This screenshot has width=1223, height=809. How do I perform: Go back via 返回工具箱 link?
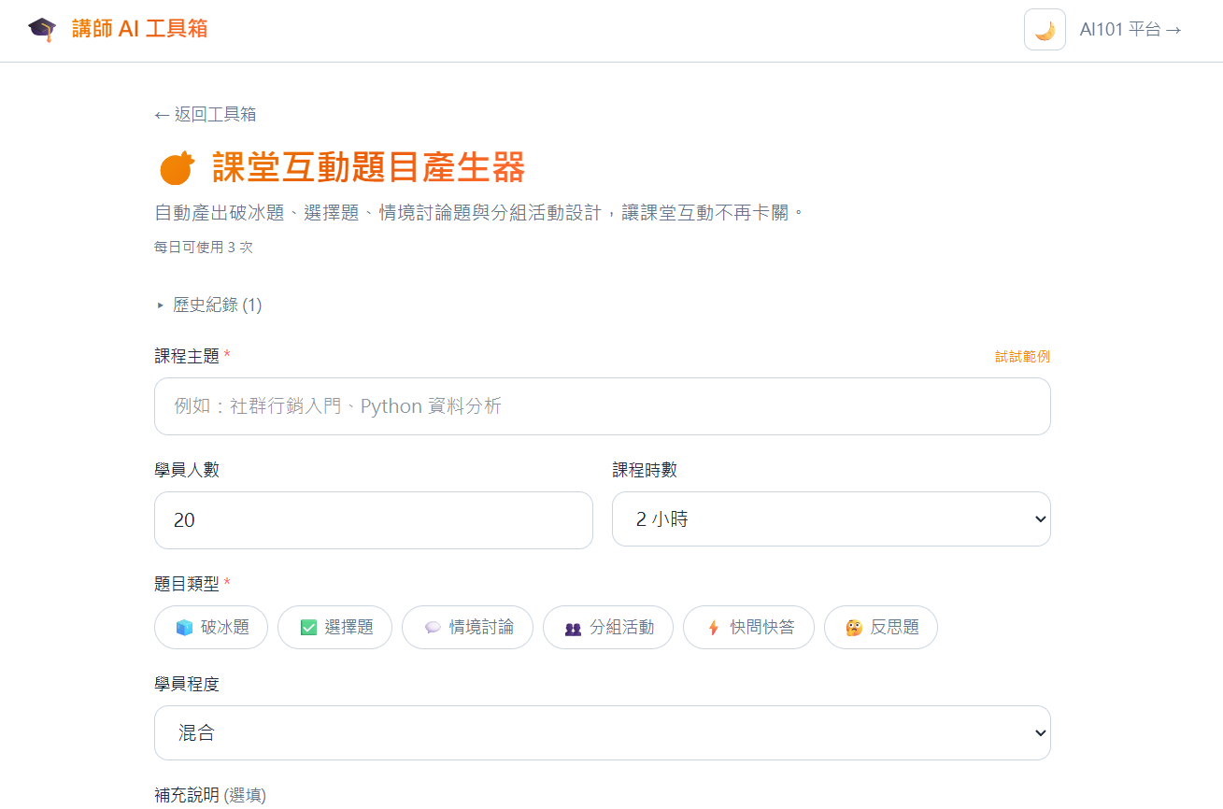click(206, 114)
